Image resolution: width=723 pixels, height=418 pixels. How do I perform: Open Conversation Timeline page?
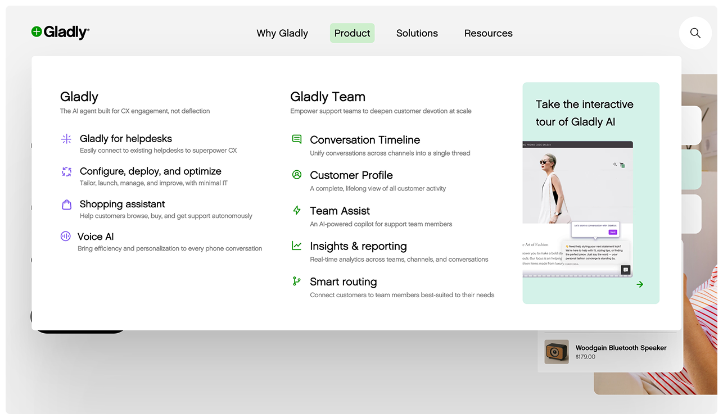365,140
